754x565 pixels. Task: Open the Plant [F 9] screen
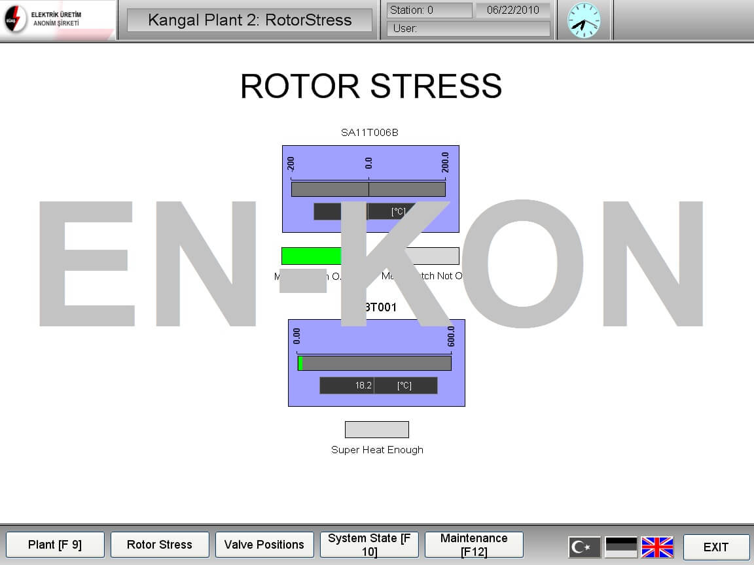point(55,545)
